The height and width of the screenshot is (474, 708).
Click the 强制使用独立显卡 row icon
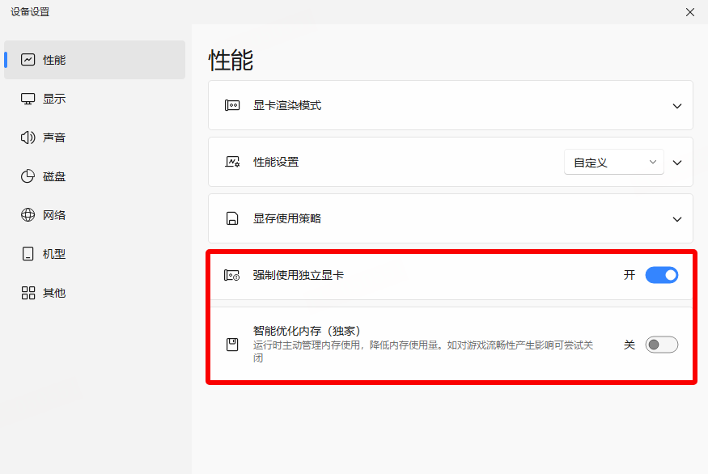232,275
